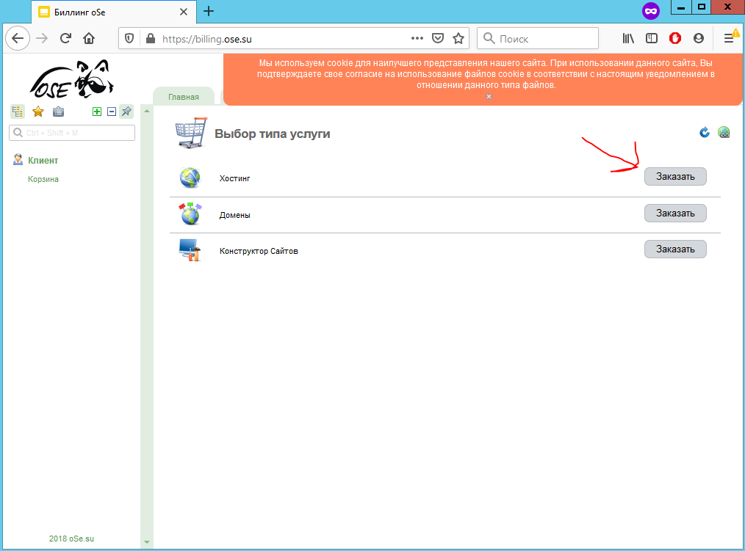Open the Главная tab
Screen dimensions: 745x551
pyautogui.click(x=184, y=97)
